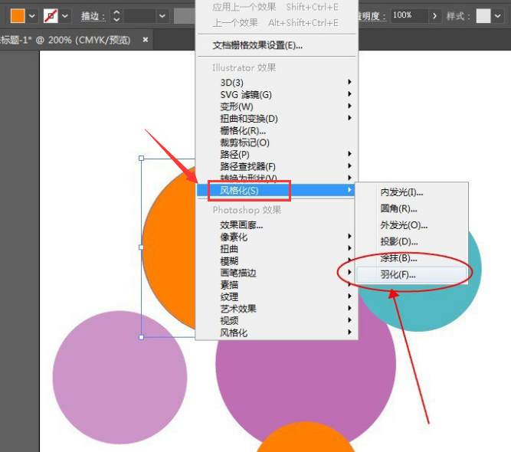Click the middle-left selection handle

coord(142,247)
